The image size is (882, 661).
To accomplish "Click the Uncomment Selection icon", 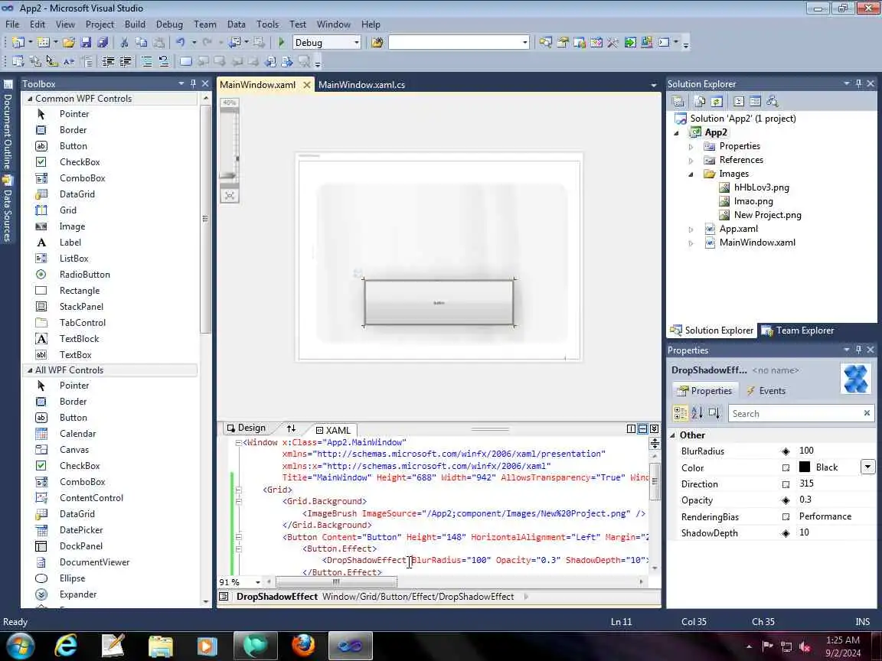I will click(x=163, y=61).
